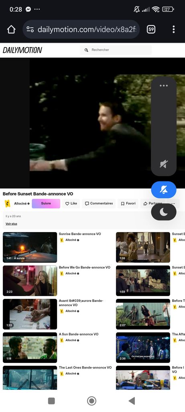Screen dimensions: 185x412
Task: Tap the Messenger notification icon in status bar
Action: point(28,10)
